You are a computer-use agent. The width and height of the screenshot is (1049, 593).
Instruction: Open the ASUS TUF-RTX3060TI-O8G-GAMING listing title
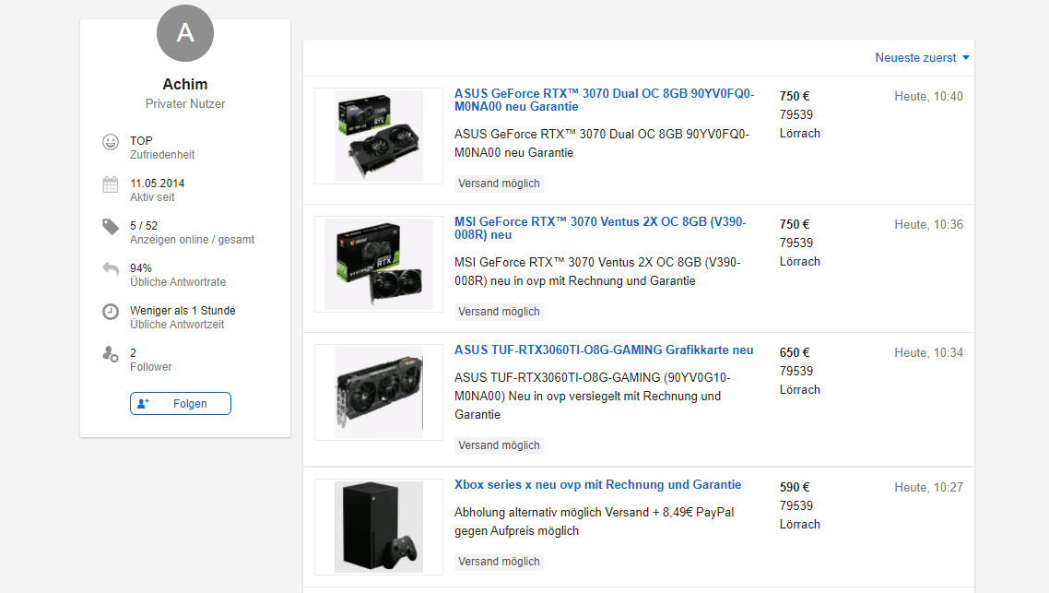[x=604, y=350]
